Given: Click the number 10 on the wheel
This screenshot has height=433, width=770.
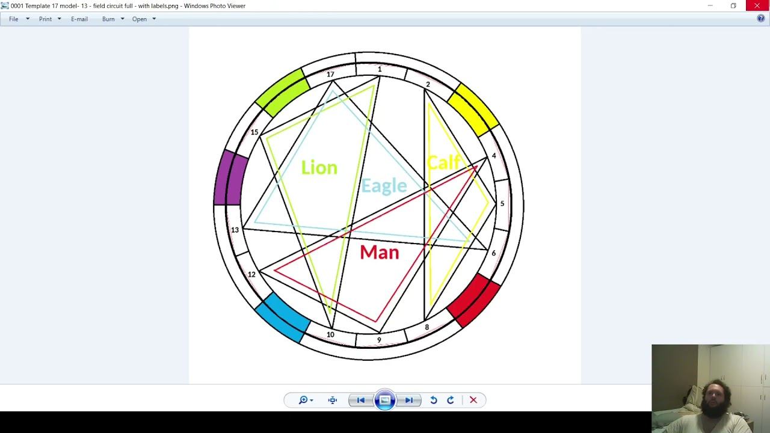Looking at the screenshot, I should (x=330, y=335).
